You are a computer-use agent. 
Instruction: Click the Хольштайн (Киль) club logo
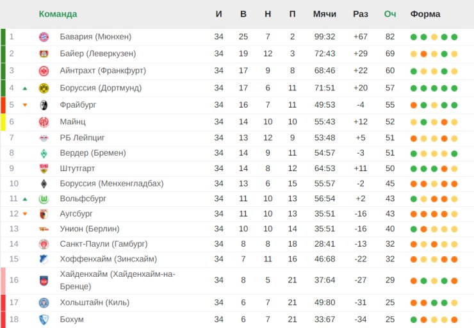[x=44, y=302]
